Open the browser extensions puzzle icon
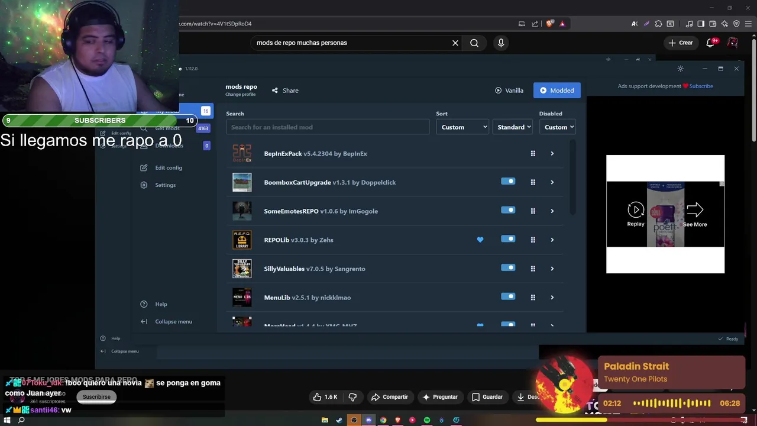 (x=658, y=24)
